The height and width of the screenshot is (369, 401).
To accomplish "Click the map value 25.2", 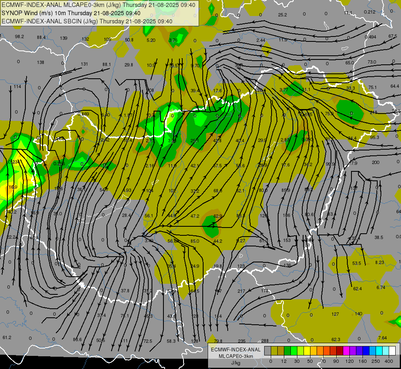I will [282, 15].
